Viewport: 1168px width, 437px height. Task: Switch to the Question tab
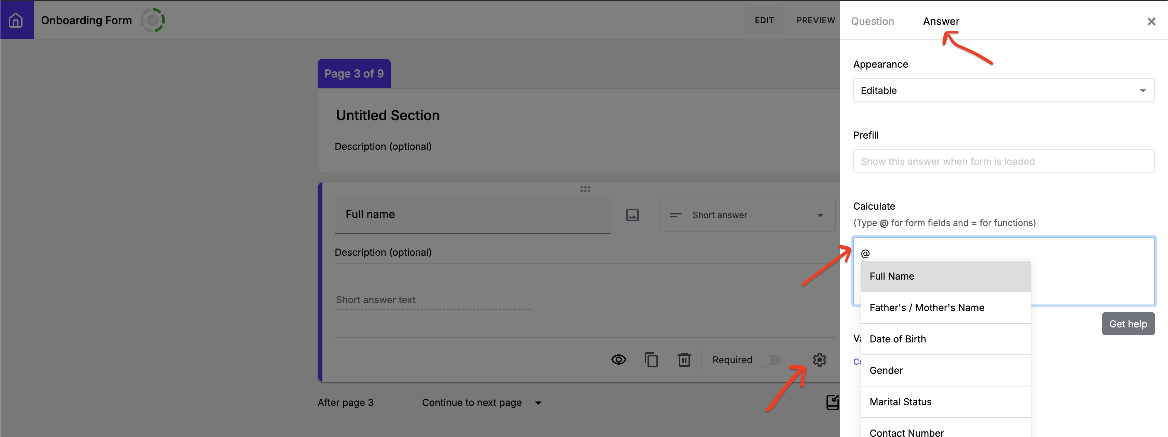872,21
